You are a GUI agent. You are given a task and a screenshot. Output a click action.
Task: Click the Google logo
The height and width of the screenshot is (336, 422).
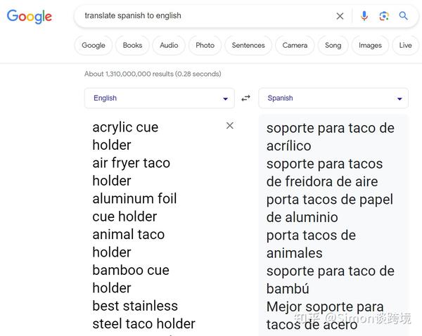[30, 16]
